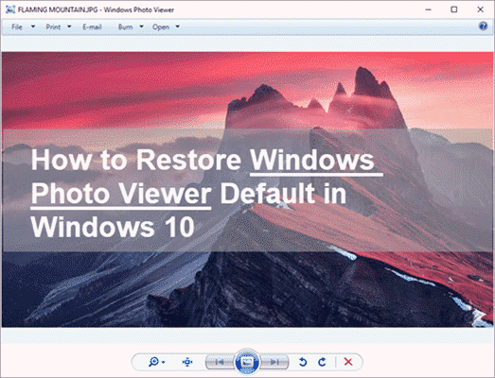Close the Photo Viewer window
Screen dimensions: 495x378
pos(480,9)
